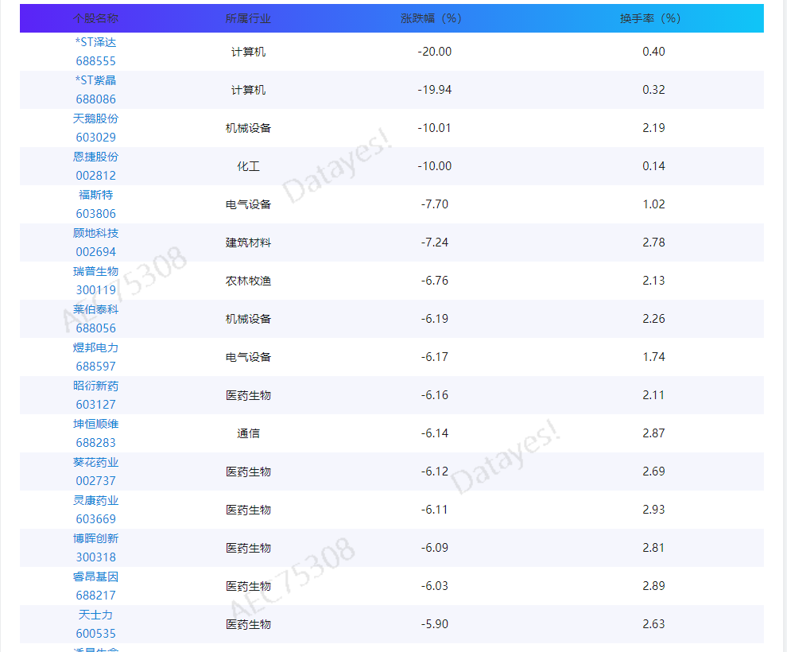Select the *ST紫晶 stock name
This screenshot has height=652, width=787.
click(x=96, y=80)
